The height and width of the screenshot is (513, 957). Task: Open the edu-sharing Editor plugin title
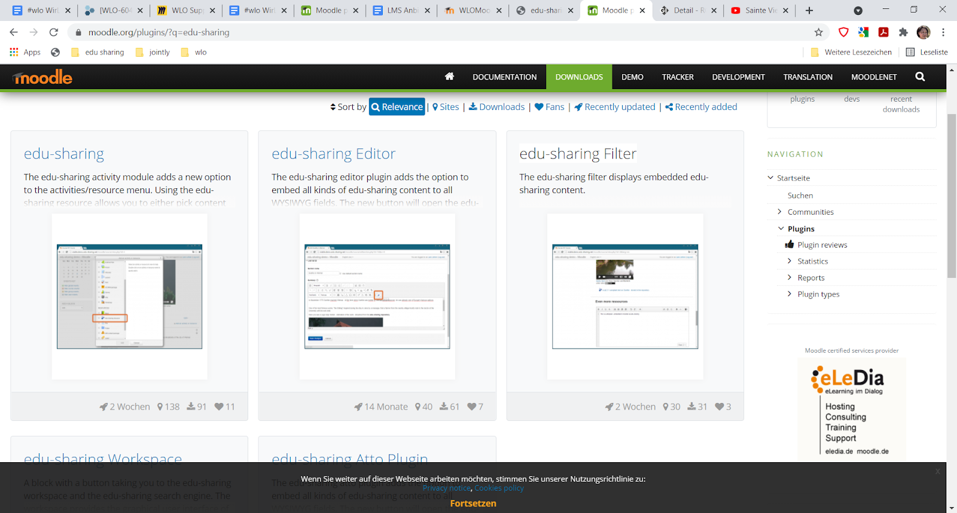[x=334, y=154]
